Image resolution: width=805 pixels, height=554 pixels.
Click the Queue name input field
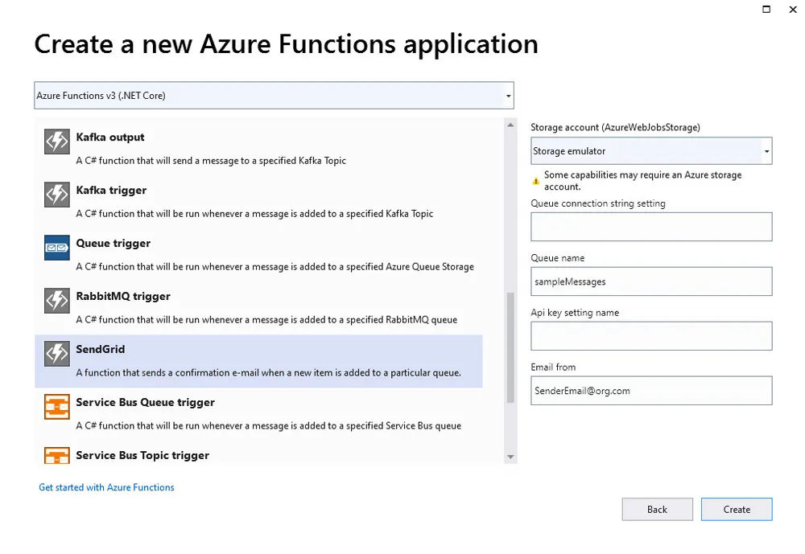point(651,281)
